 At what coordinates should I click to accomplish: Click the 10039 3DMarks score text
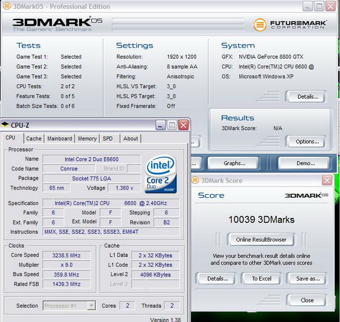click(261, 220)
